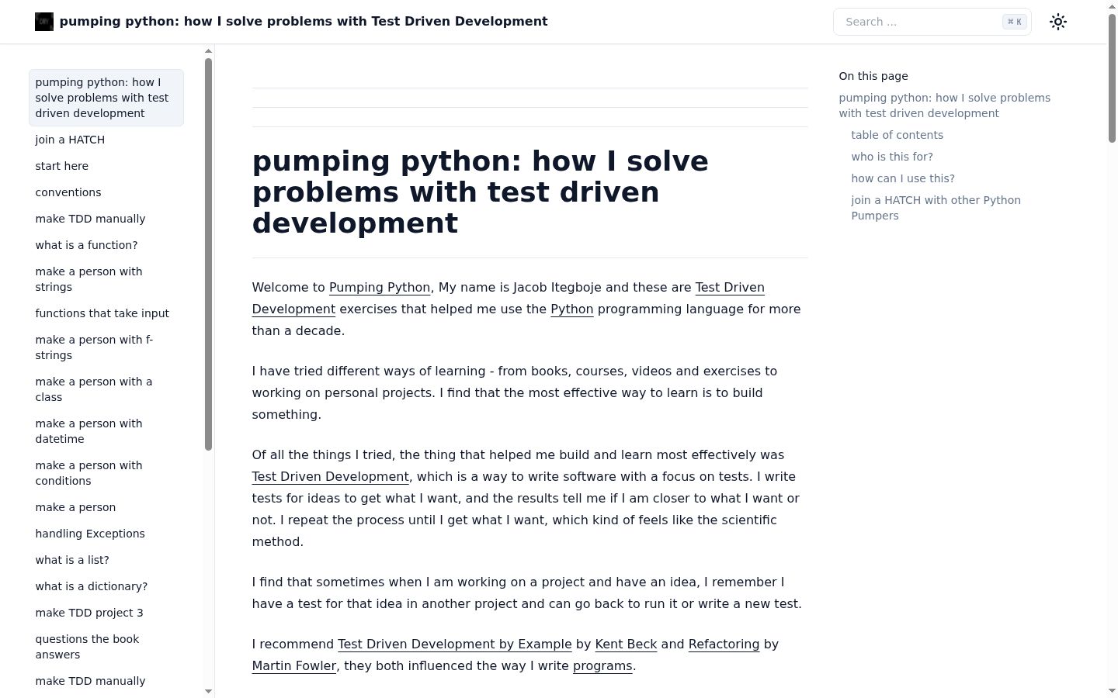The image size is (1118, 698).
Task: Open the 'Python' programming language link
Action: point(572,309)
